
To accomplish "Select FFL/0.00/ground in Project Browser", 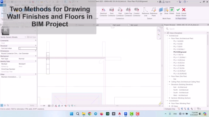I will tap(180, 52).
